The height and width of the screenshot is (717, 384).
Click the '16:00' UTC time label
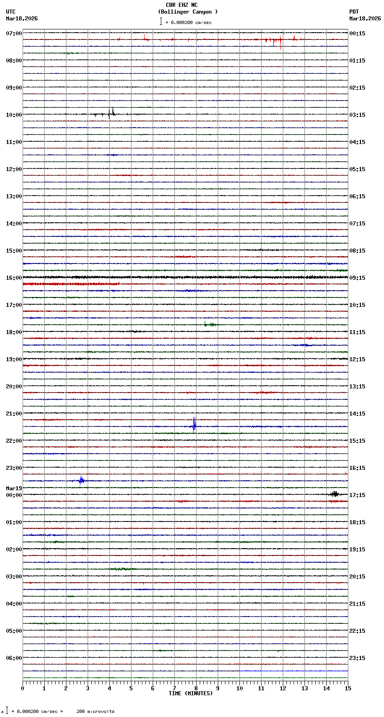(14, 278)
